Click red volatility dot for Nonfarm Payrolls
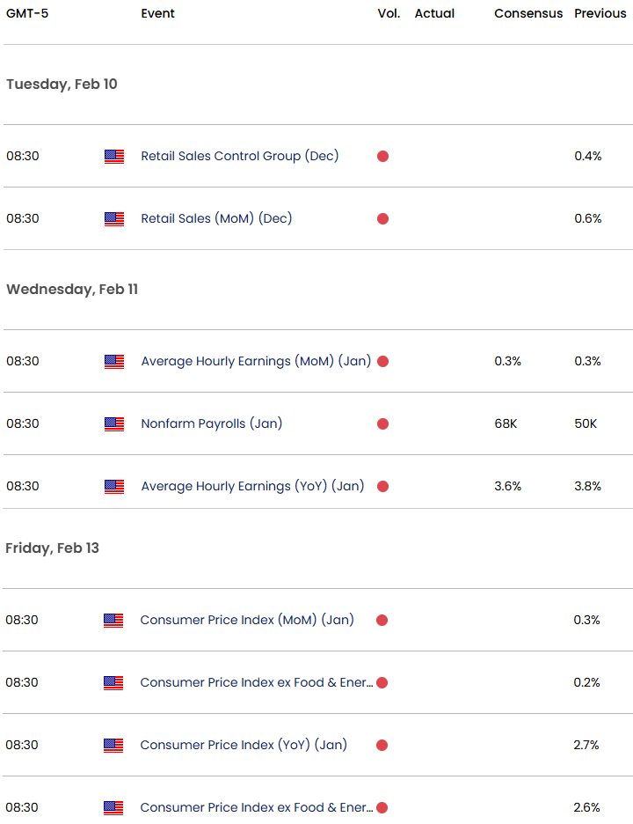The width and height of the screenshot is (633, 824). pos(382,424)
